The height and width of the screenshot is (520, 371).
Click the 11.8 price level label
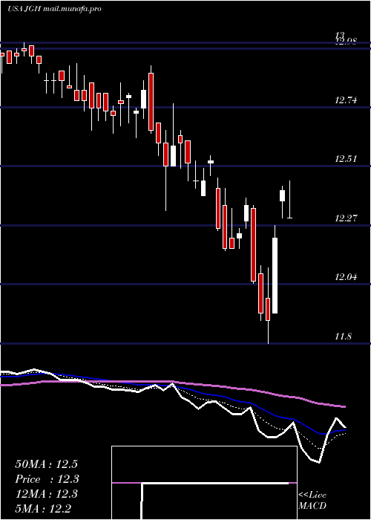[x=343, y=337]
